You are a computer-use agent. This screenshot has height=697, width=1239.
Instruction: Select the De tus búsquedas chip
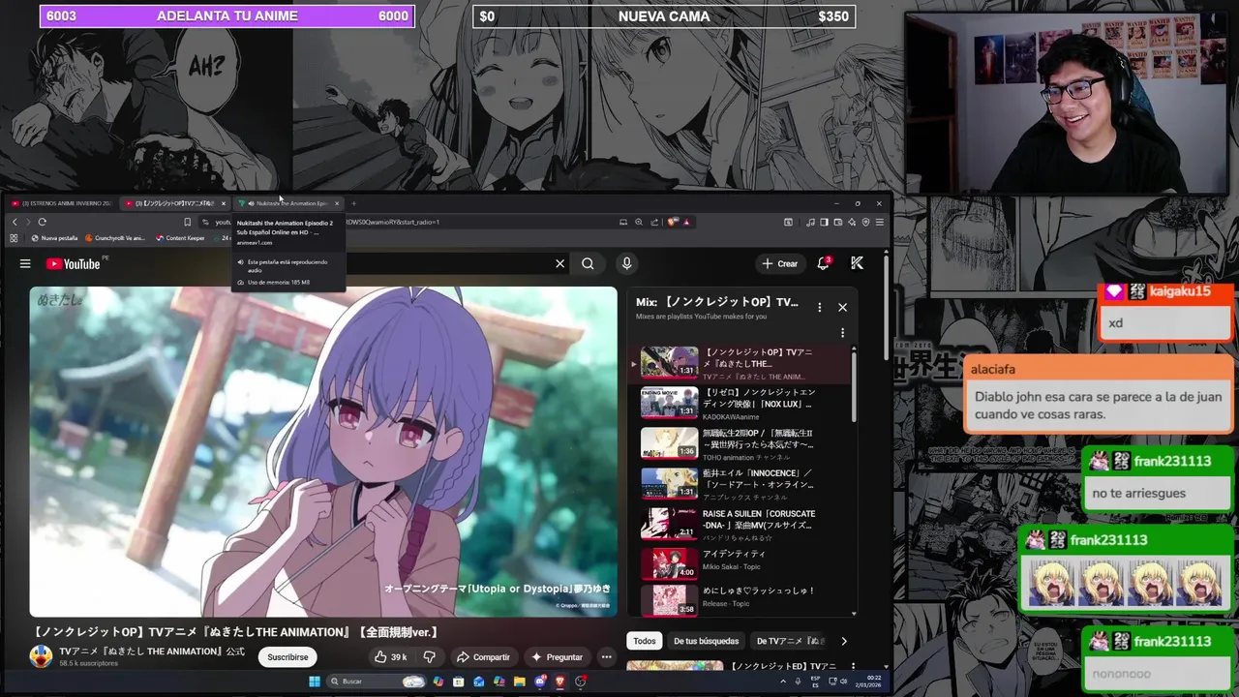click(706, 641)
